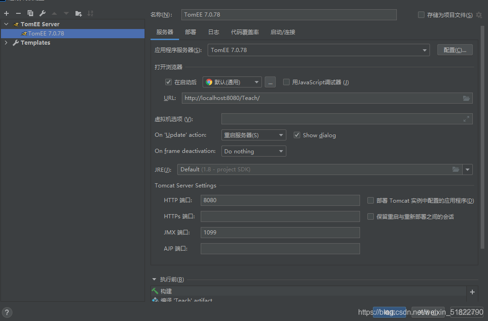The image size is (488, 321).
Task: Expand 虚拟机选项 field editor
Action: click(466, 119)
